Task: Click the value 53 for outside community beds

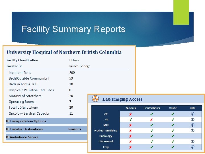Action: (71, 78)
